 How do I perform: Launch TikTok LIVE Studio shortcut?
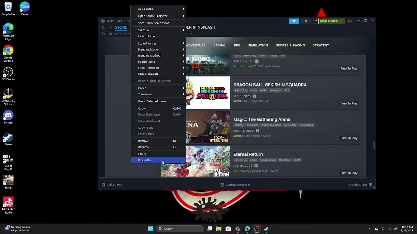click(x=8, y=206)
